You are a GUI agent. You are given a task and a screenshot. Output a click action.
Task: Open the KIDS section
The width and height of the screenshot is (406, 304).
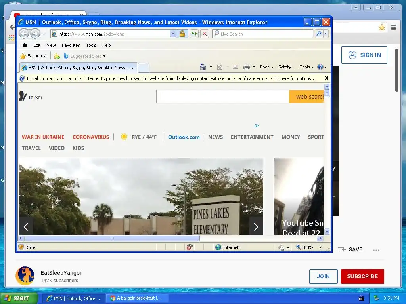pos(78,148)
